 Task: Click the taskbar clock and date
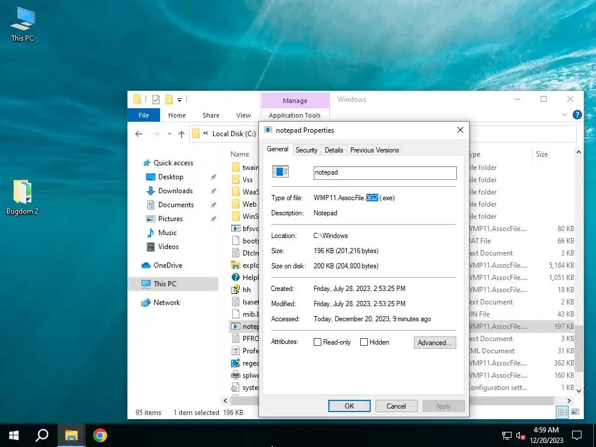pos(546,435)
